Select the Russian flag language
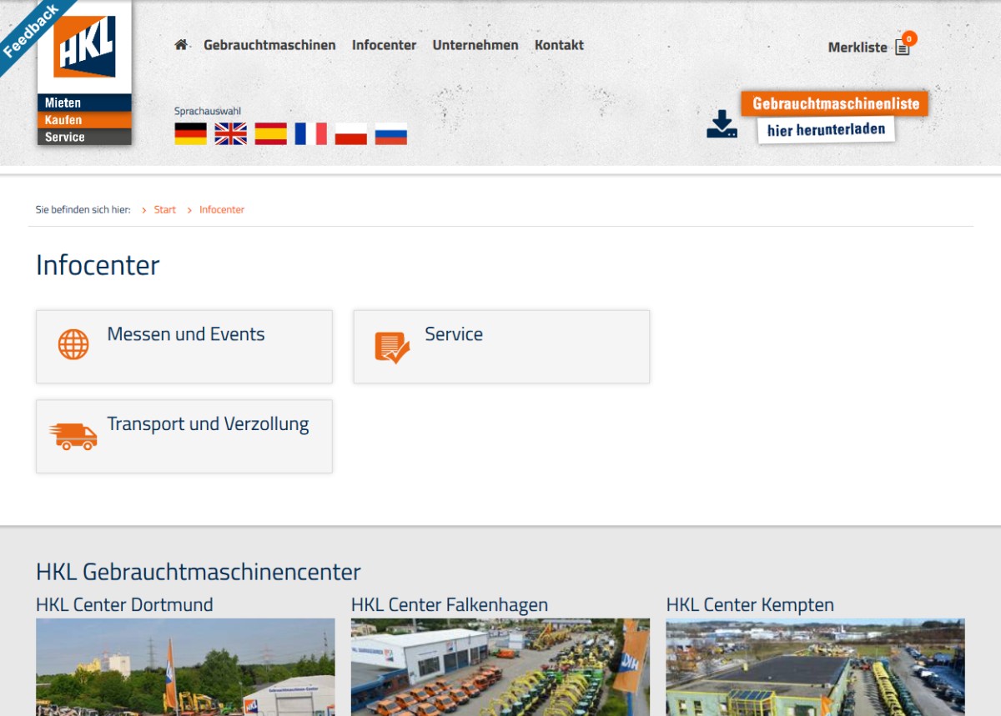The image size is (1001, 716). [390, 134]
